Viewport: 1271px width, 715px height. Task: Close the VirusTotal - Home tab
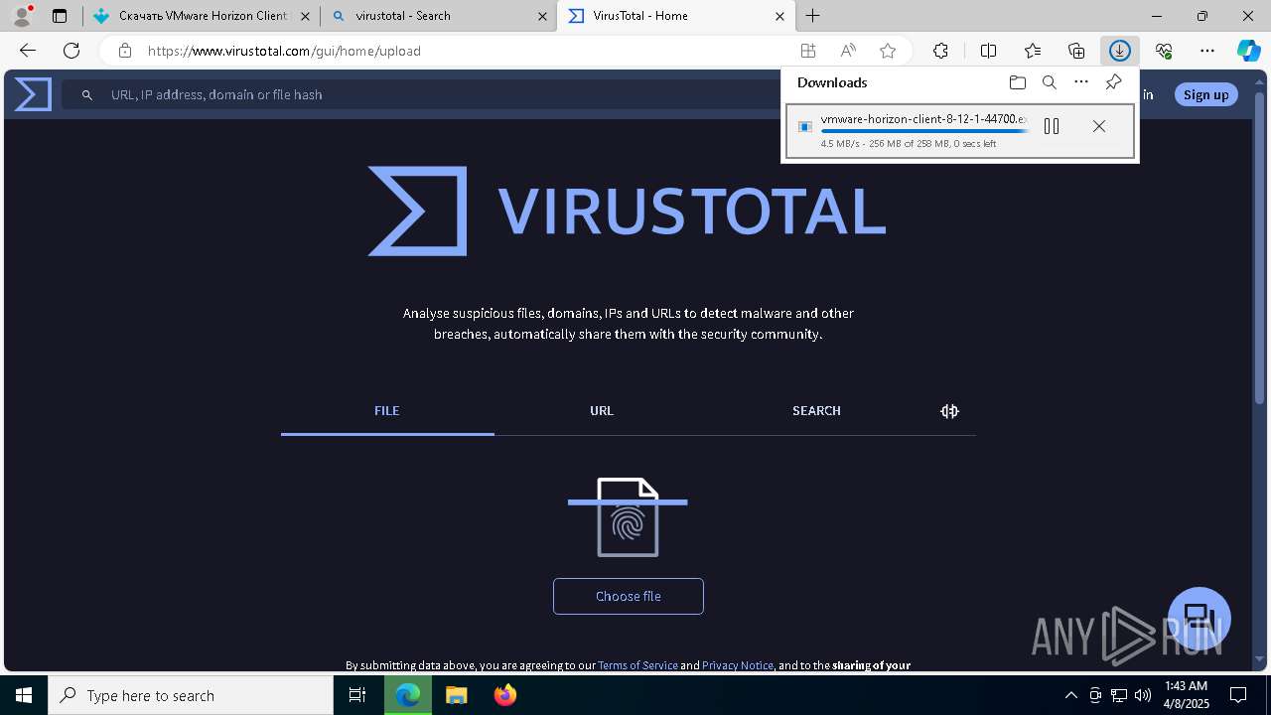pos(779,16)
